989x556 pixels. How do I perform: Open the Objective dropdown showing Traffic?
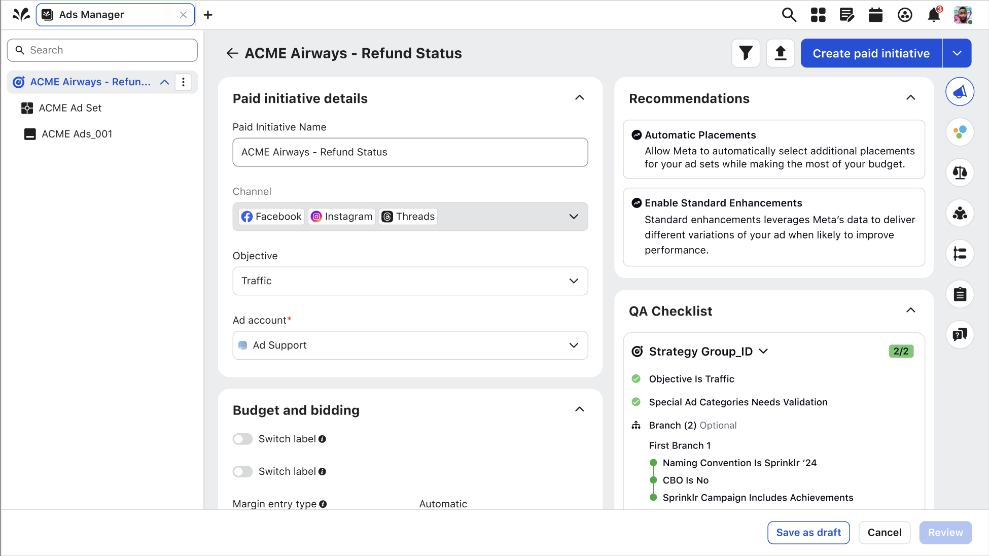click(x=410, y=281)
